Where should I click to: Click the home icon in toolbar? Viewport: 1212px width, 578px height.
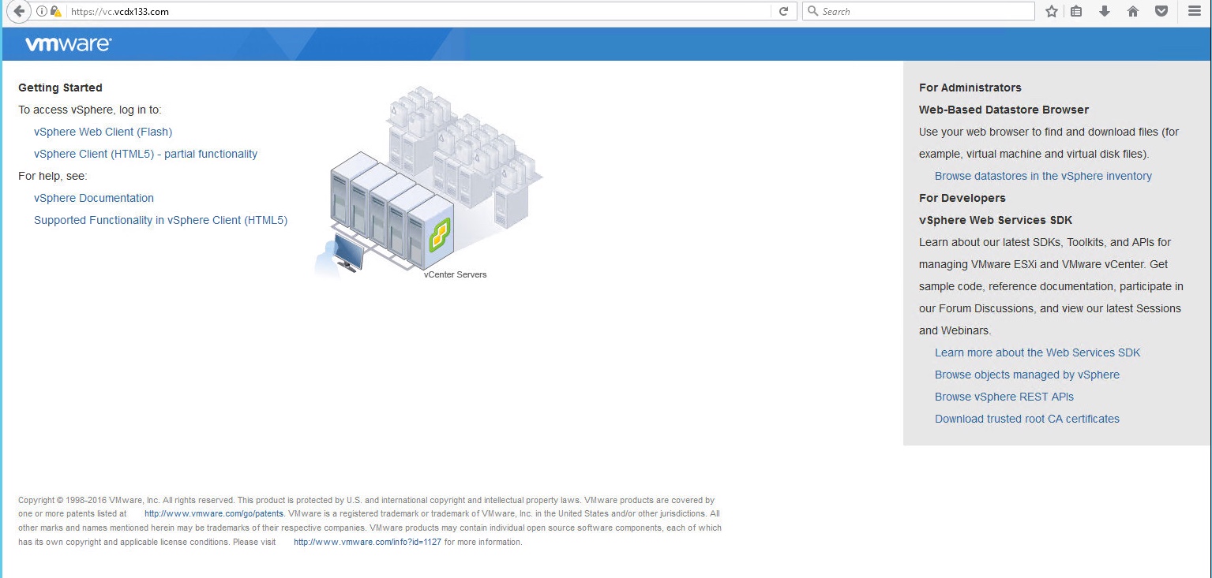[1133, 12]
